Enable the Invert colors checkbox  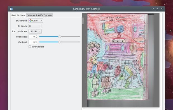tap(30, 47)
